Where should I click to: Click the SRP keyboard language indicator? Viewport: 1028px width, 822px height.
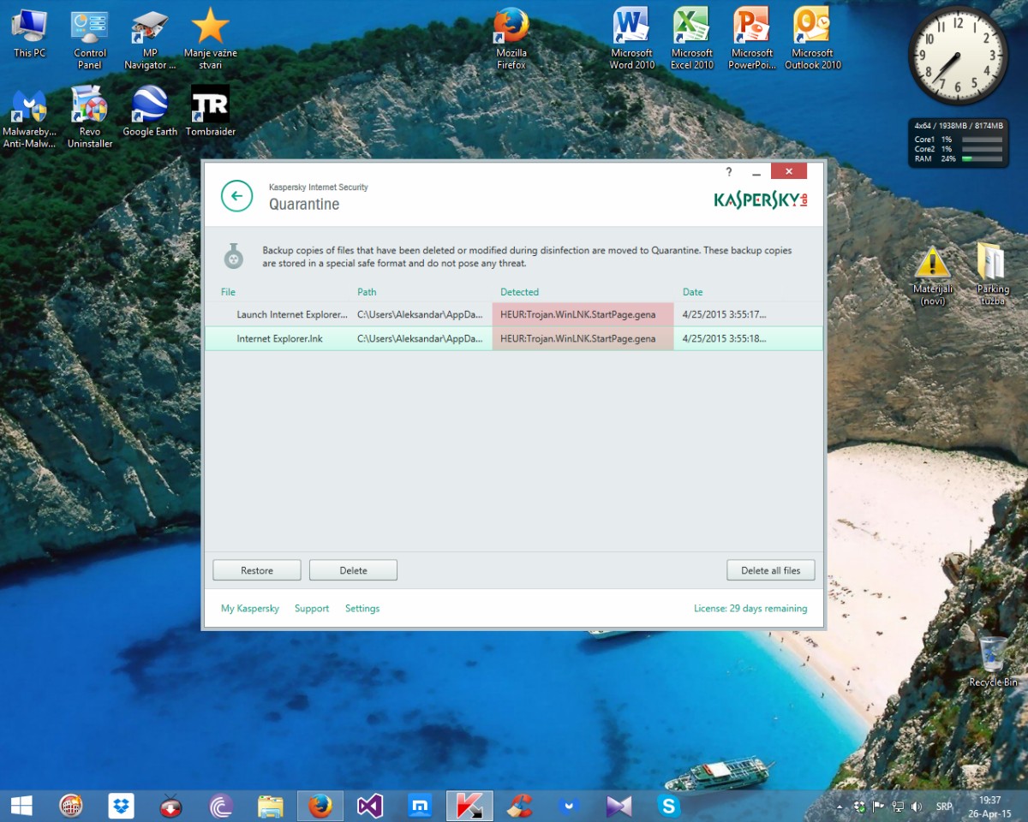944,807
